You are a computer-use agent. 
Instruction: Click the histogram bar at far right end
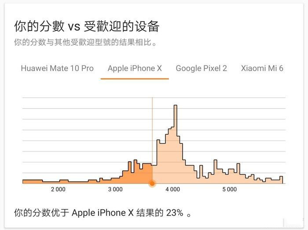[281, 180]
